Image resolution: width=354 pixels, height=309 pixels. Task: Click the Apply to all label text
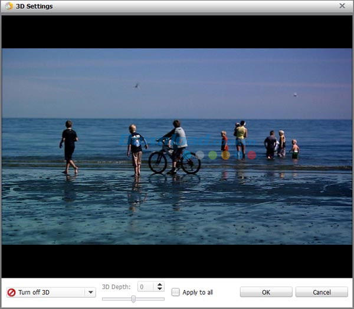pyautogui.click(x=198, y=293)
